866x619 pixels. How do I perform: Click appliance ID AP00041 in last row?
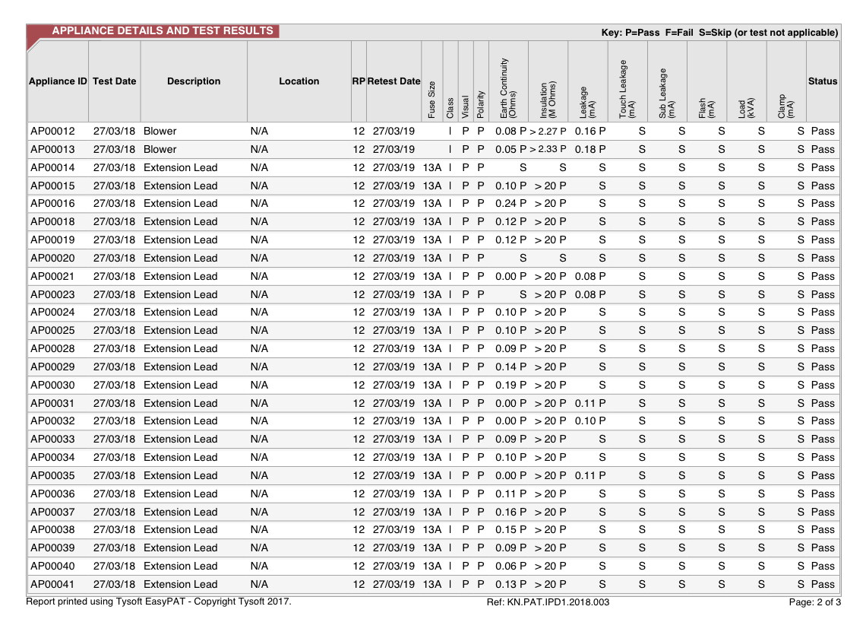tap(52, 584)
